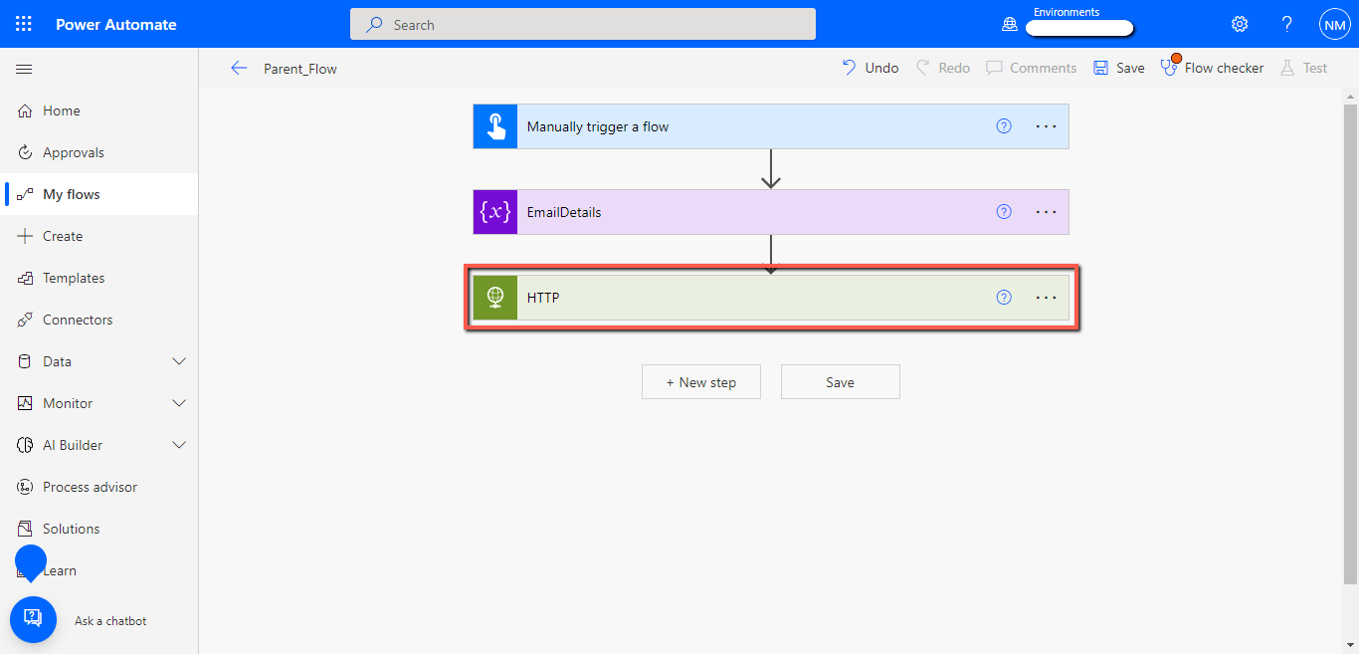Open Templates in sidebar
This screenshot has height=654, width=1359.
coord(98,278)
